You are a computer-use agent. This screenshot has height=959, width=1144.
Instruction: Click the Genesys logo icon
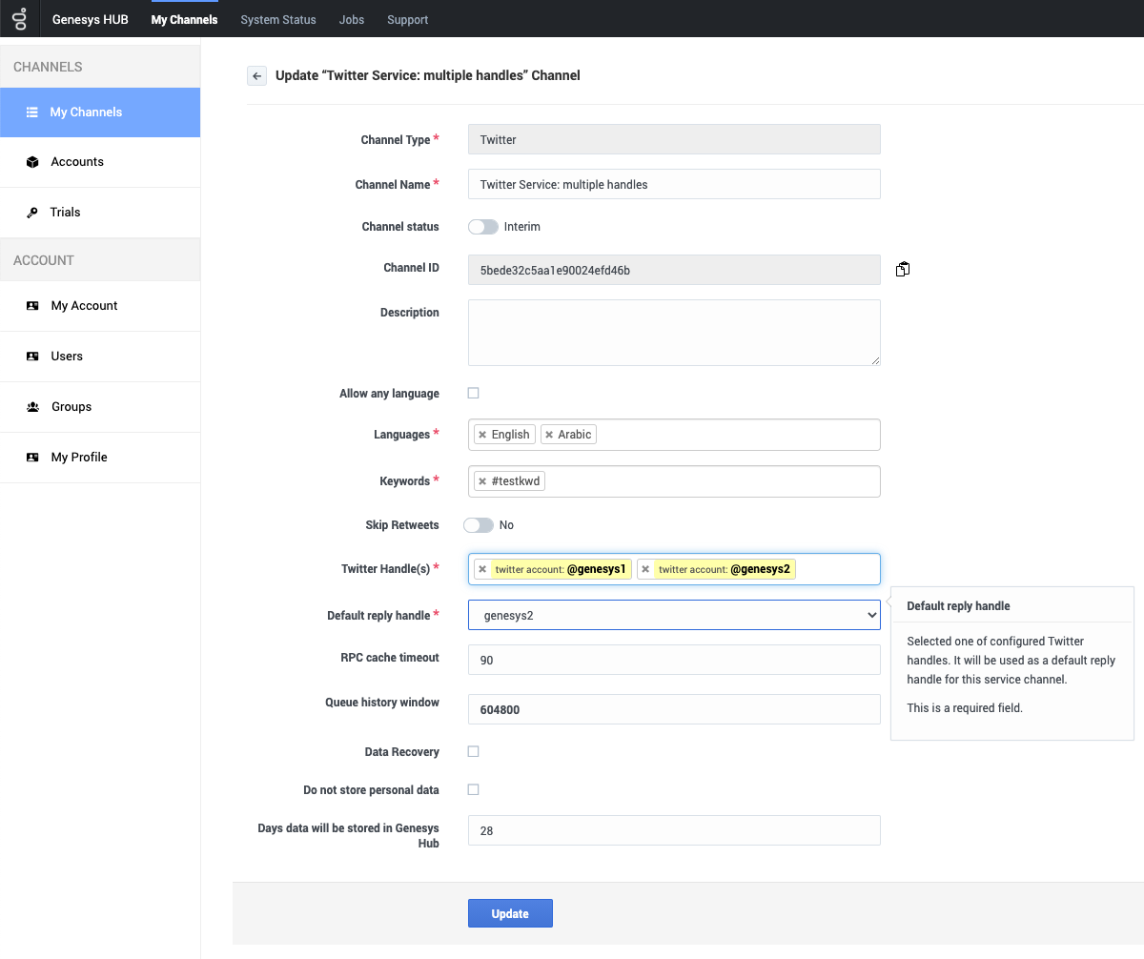pos(19,19)
